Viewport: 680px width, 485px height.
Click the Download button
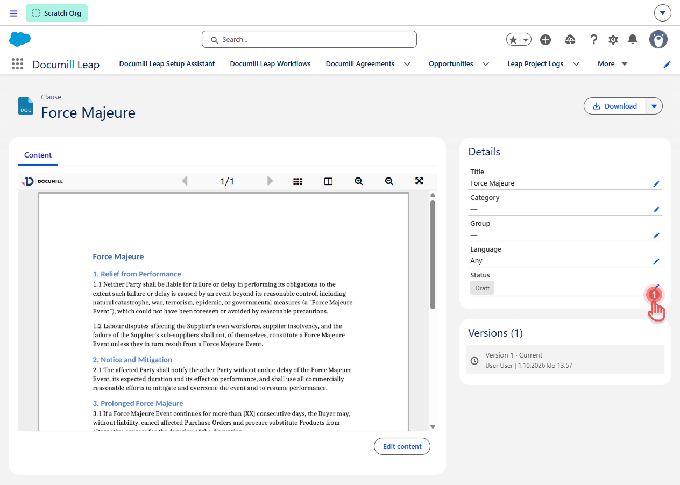coord(615,106)
